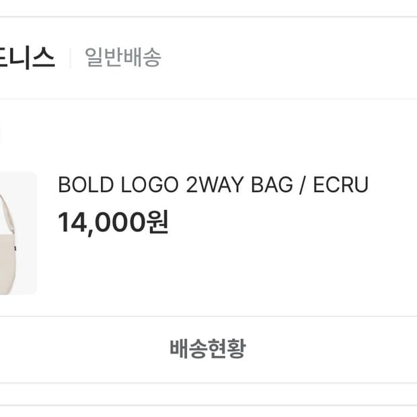Tap the gray 일반배송 label beside the brand
The image size is (417, 417).
[123, 58]
